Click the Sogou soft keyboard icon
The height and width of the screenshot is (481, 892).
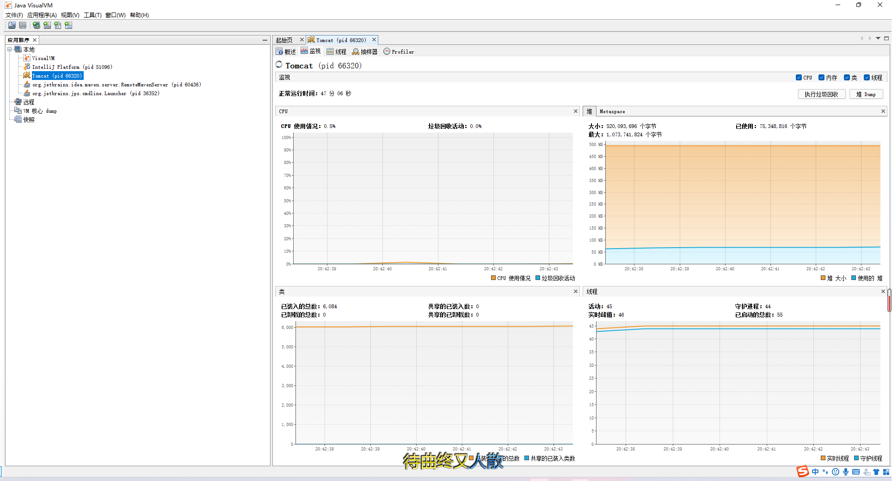(856, 472)
